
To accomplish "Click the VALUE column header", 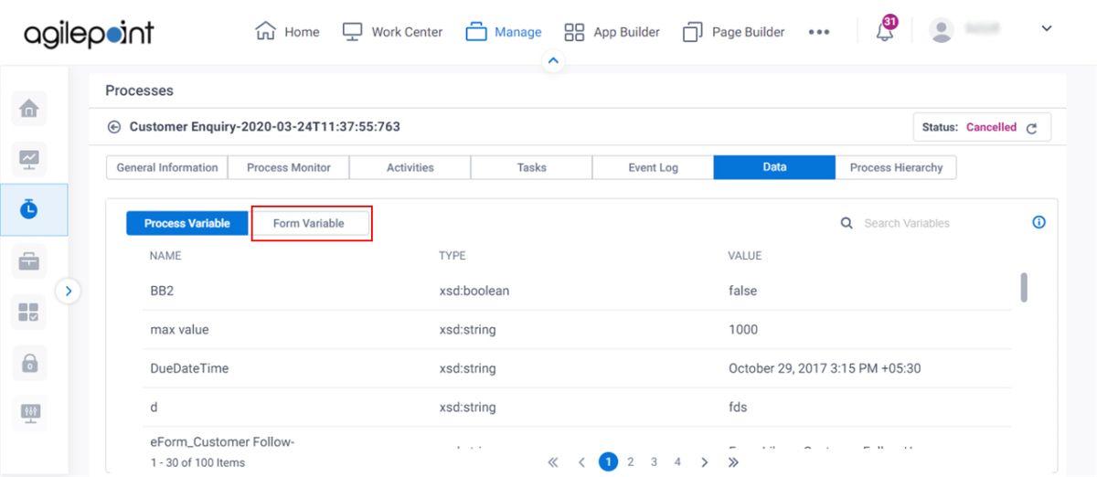I will (x=745, y=256).
